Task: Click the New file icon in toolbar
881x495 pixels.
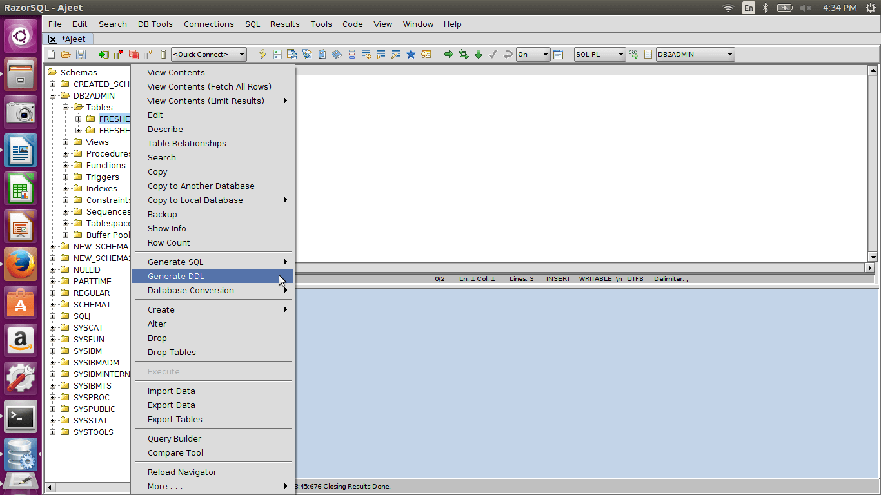Action: point(52,55)
